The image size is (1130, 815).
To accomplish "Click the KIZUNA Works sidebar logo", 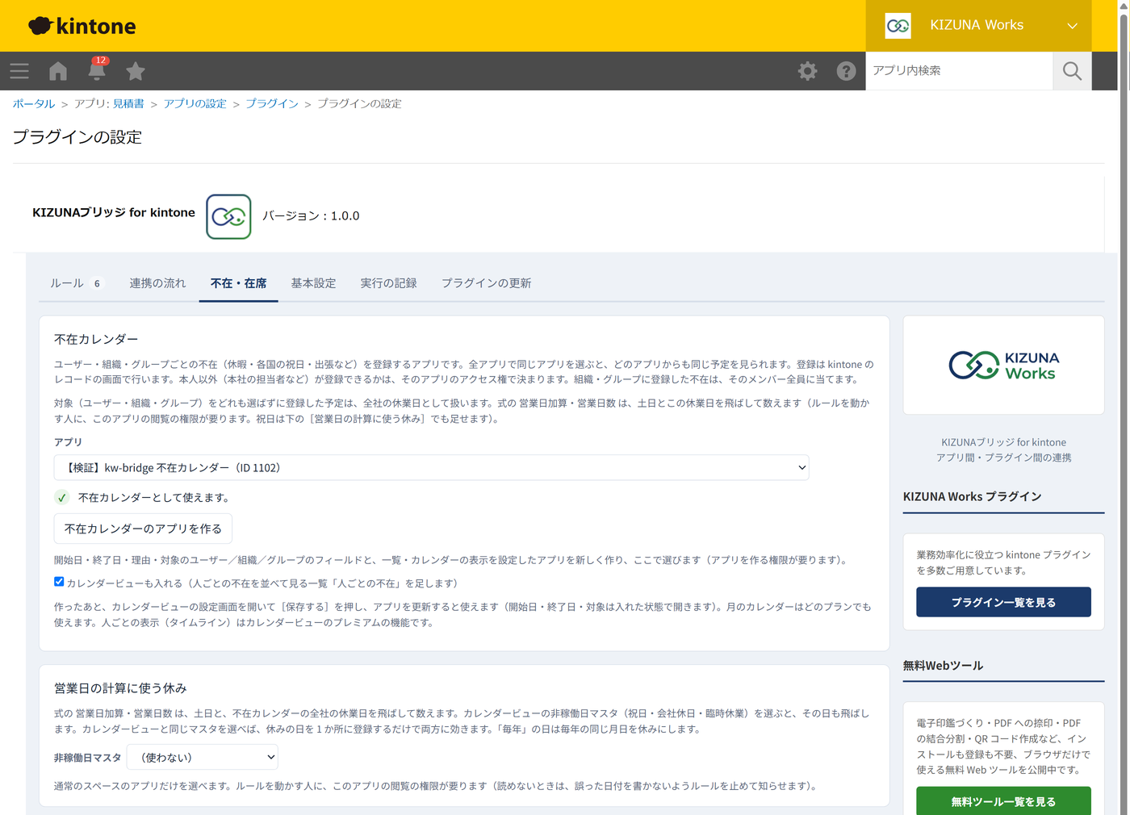I will 1003,366.
